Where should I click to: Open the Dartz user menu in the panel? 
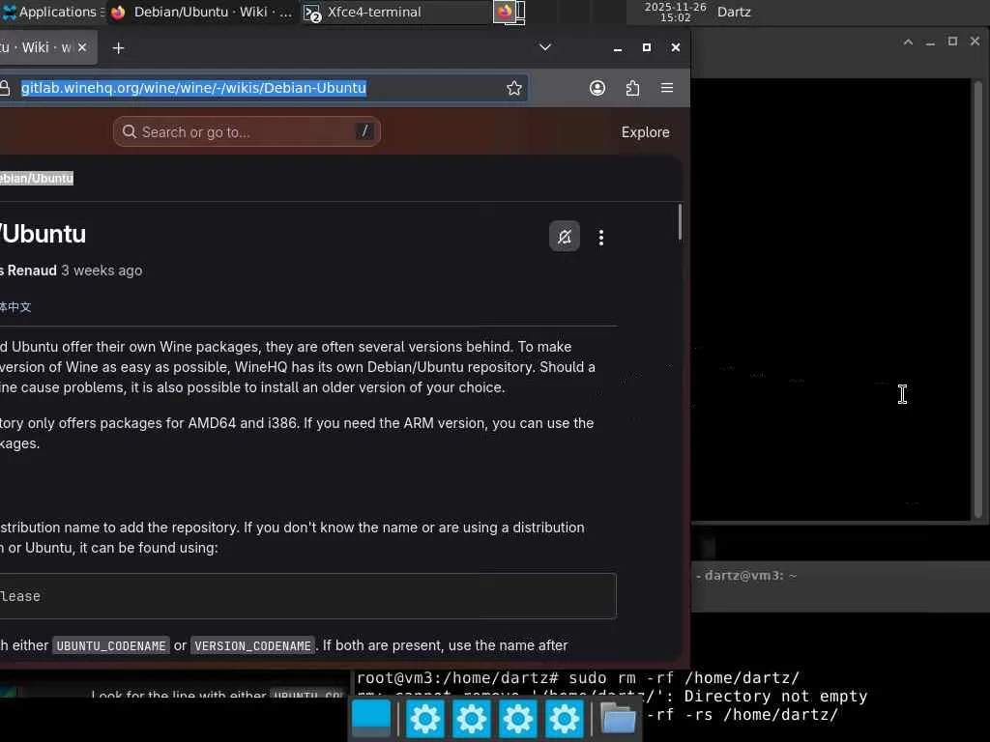tap(734, 12)
